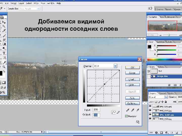Click the Navigator zoom slider handle
This screenshot has width=182, height=136.
(x=169, y=35)
